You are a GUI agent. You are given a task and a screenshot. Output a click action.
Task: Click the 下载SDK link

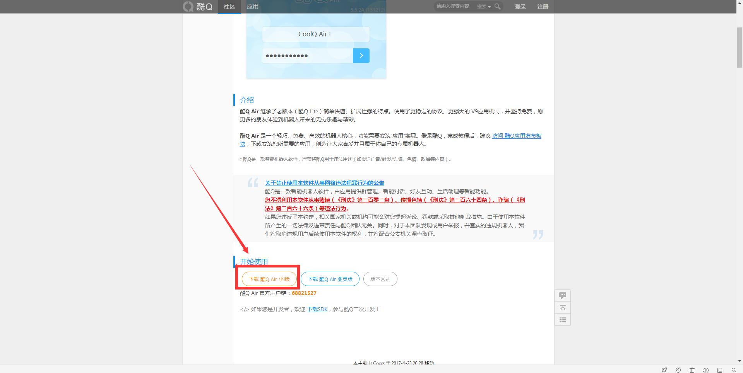click(317, 309)
